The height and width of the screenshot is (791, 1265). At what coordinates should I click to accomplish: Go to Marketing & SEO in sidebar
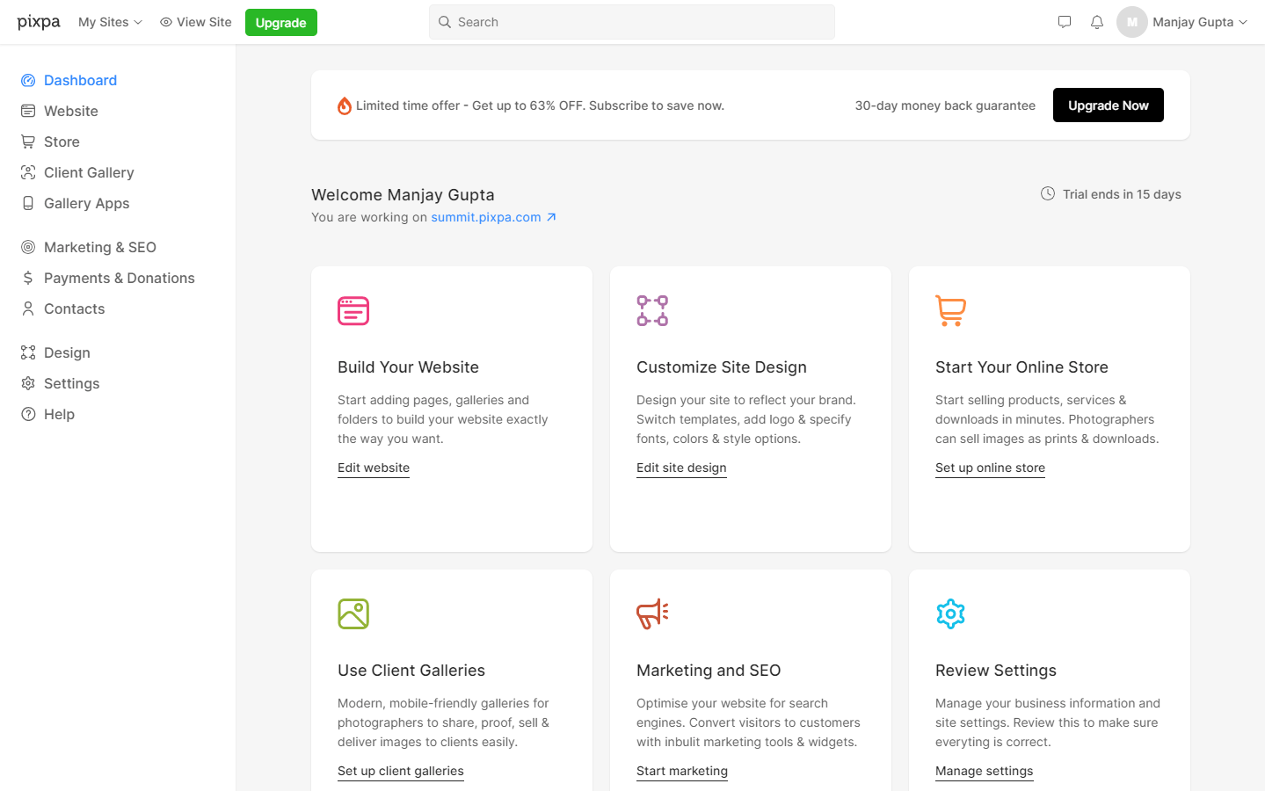coord(99,247)
